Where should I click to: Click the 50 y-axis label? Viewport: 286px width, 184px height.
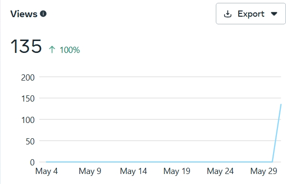coord(30,142)
